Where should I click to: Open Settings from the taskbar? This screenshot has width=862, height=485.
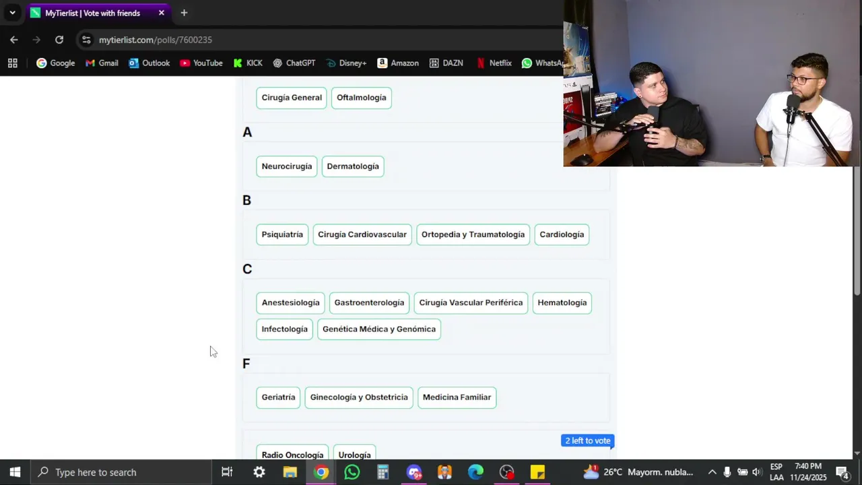point(259,472)
